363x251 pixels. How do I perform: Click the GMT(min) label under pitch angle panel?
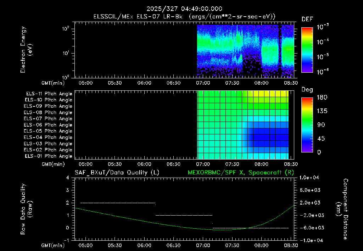pos(53,164)
